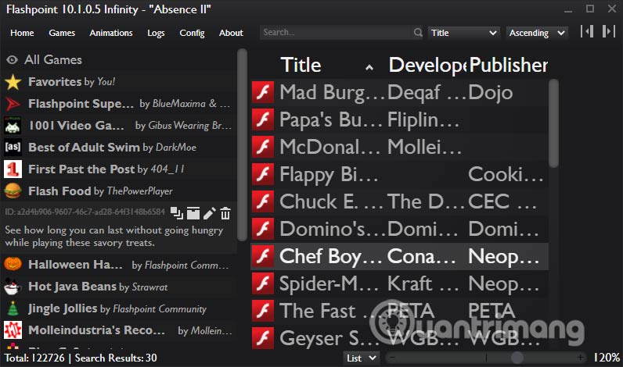Select The Fast ... game row
Viewport: 623px width, 367px height.
point(399,311)
